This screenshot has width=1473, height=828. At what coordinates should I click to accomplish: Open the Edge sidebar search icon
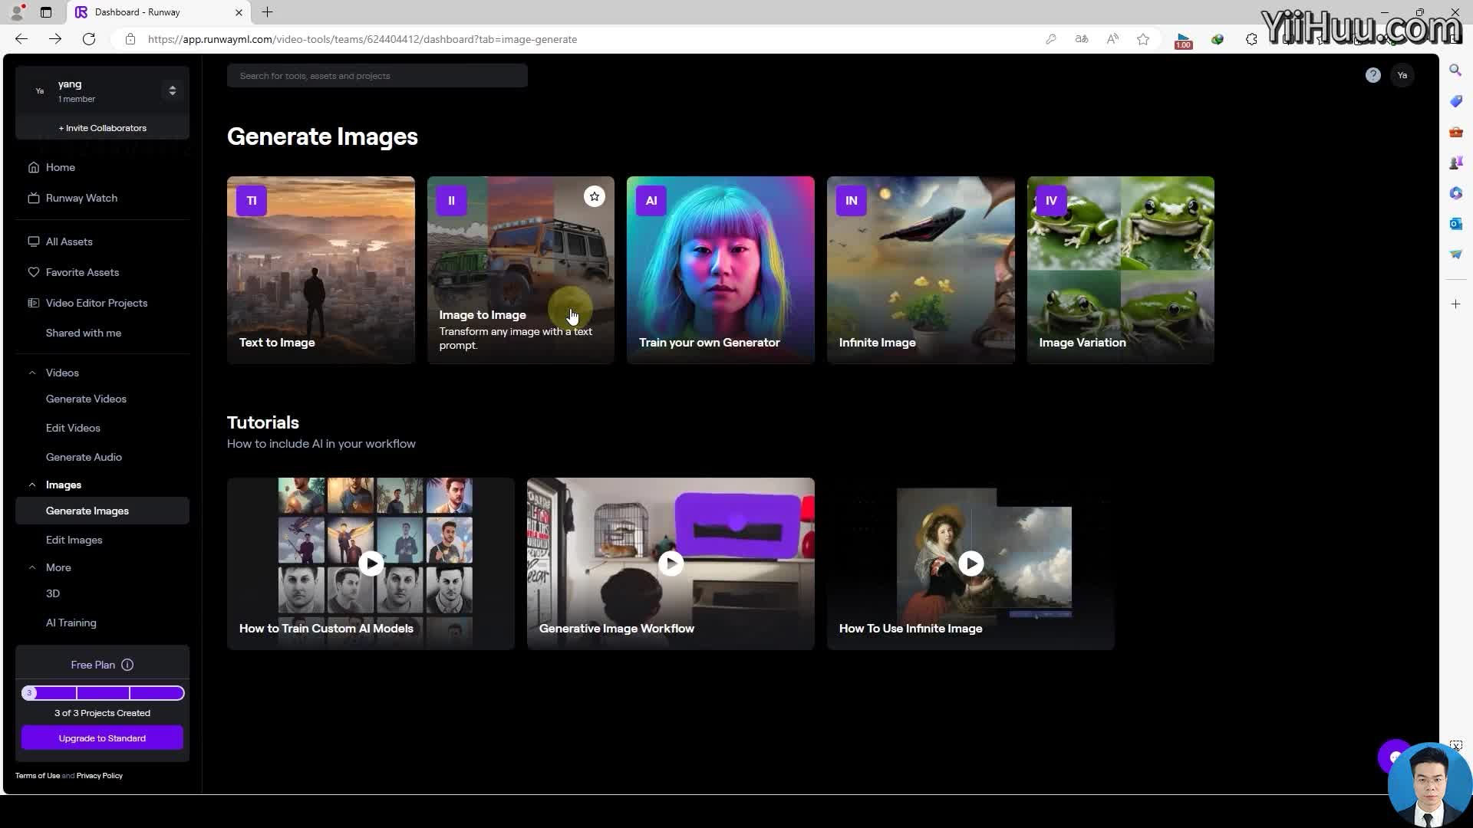(x=1455, y=71)
